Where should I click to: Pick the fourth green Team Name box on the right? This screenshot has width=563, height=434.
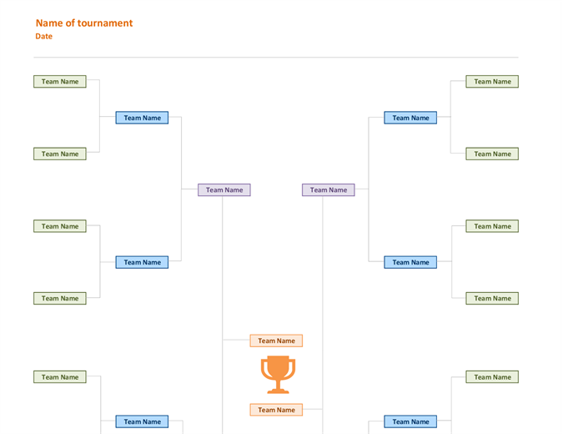pyautogui.click(x=492, y=298)
